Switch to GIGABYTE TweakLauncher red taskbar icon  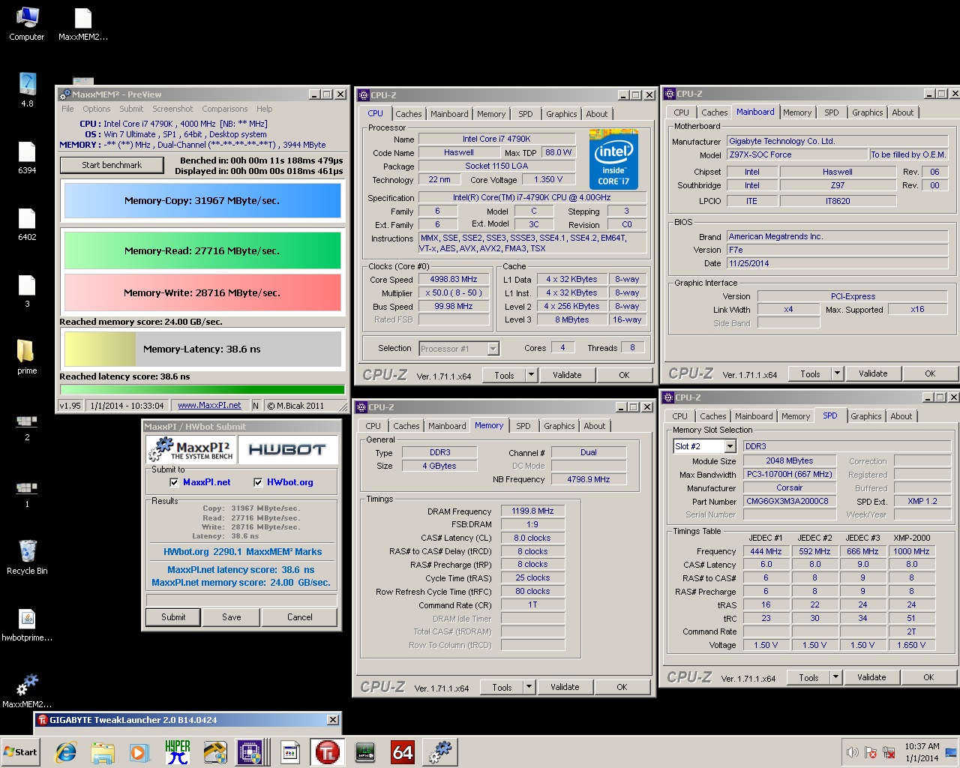327,752
